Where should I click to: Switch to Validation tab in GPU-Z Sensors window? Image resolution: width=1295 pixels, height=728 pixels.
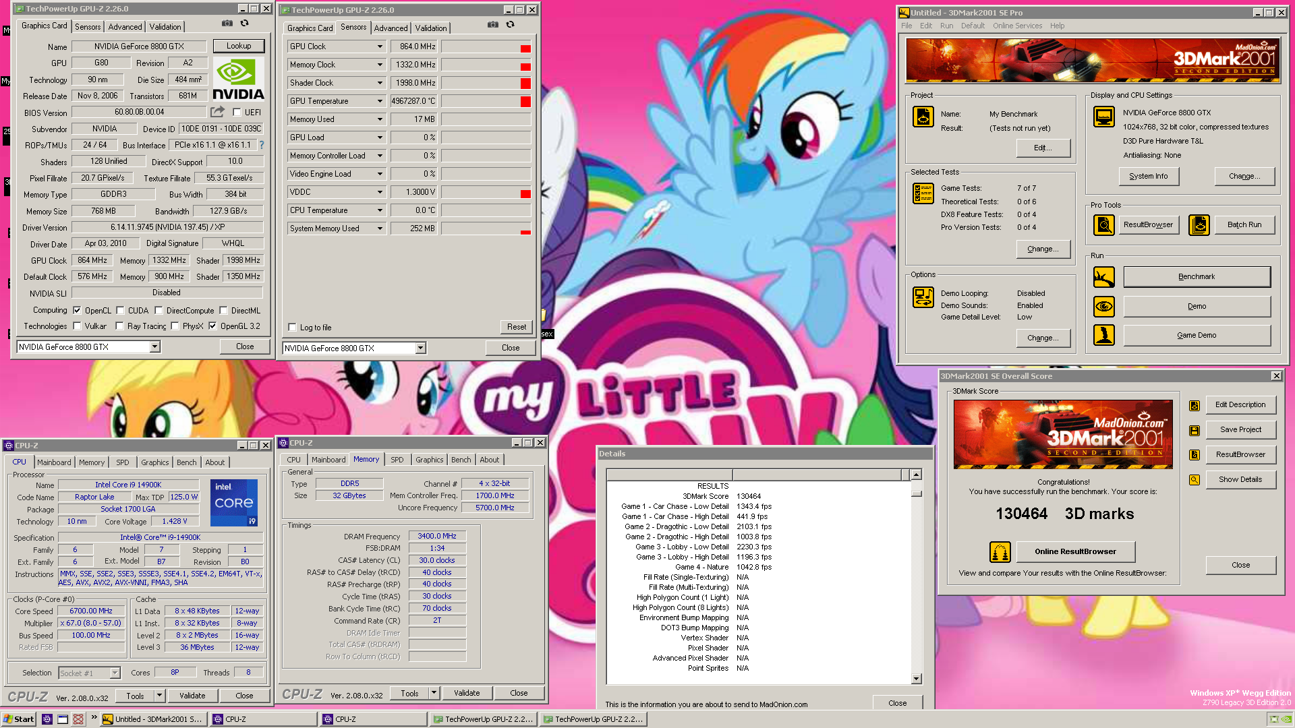click(431, 28)
